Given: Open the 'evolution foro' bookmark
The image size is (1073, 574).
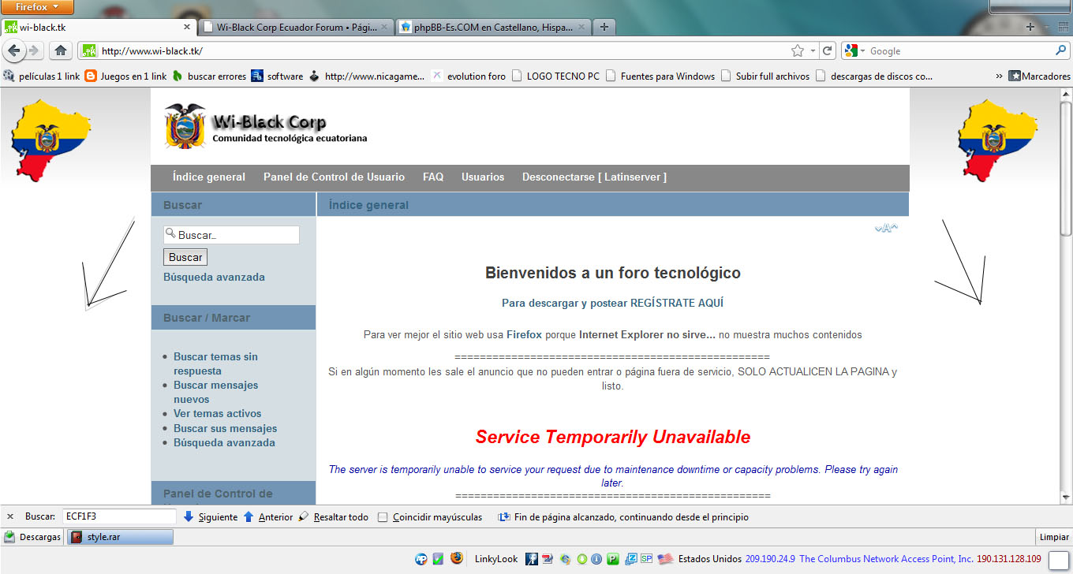Looking at the screenshot, I should pyautogui.click(x=469, y=76).
